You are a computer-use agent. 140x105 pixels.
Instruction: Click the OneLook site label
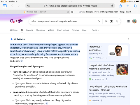(x=95, y=101)
